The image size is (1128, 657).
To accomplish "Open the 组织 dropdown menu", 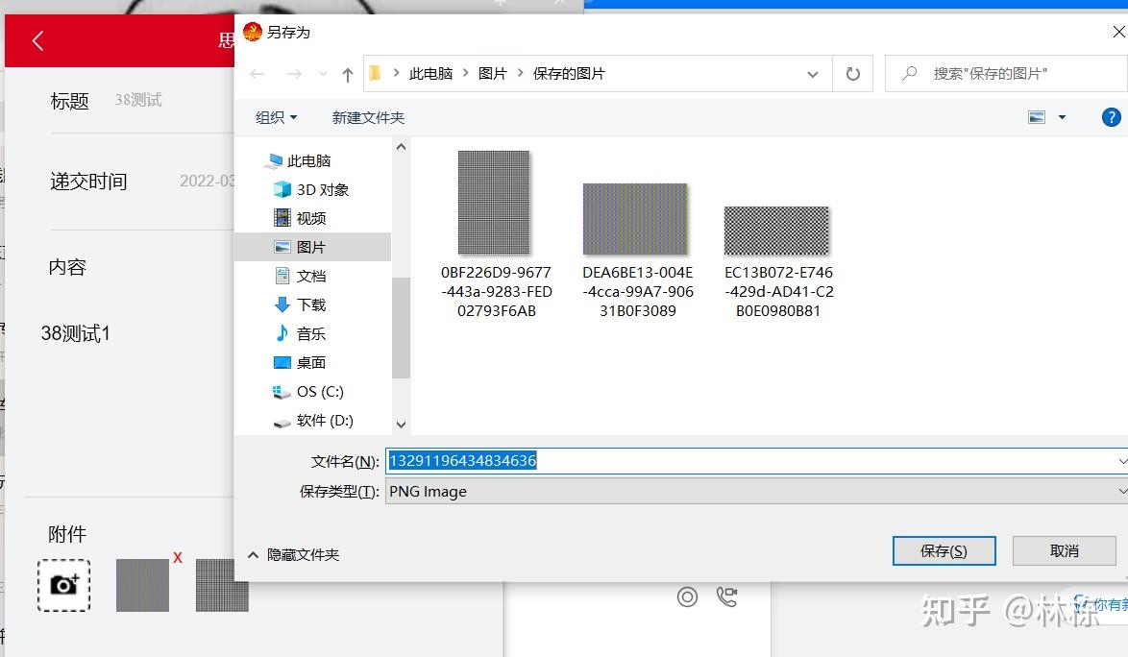I will tap(275, 116).
